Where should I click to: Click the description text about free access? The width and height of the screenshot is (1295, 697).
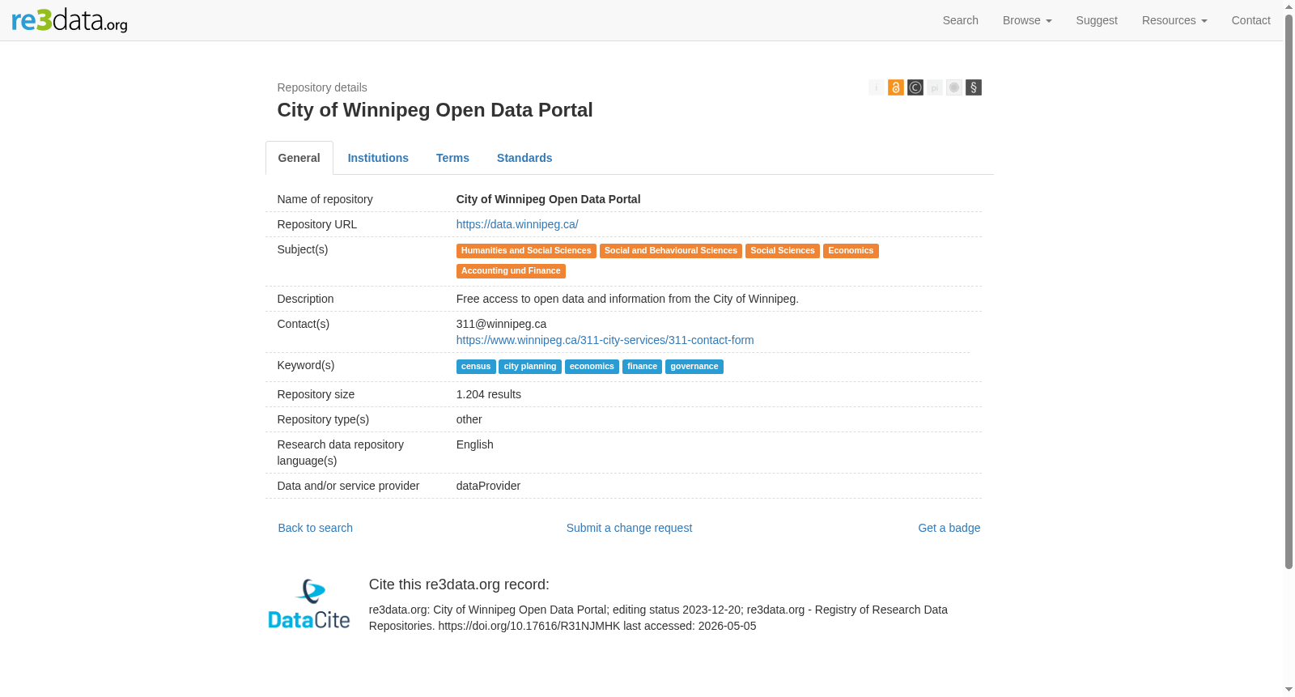click(x=627, y=299)
